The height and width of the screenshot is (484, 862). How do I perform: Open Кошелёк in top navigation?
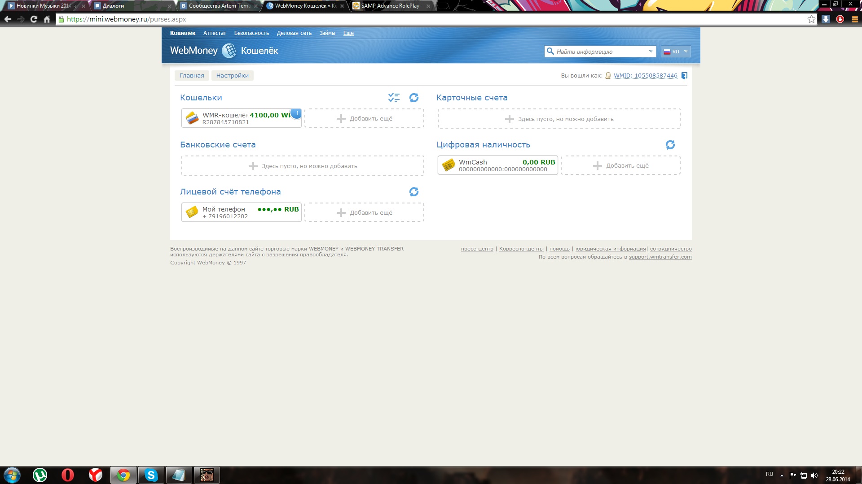[183, 33]
